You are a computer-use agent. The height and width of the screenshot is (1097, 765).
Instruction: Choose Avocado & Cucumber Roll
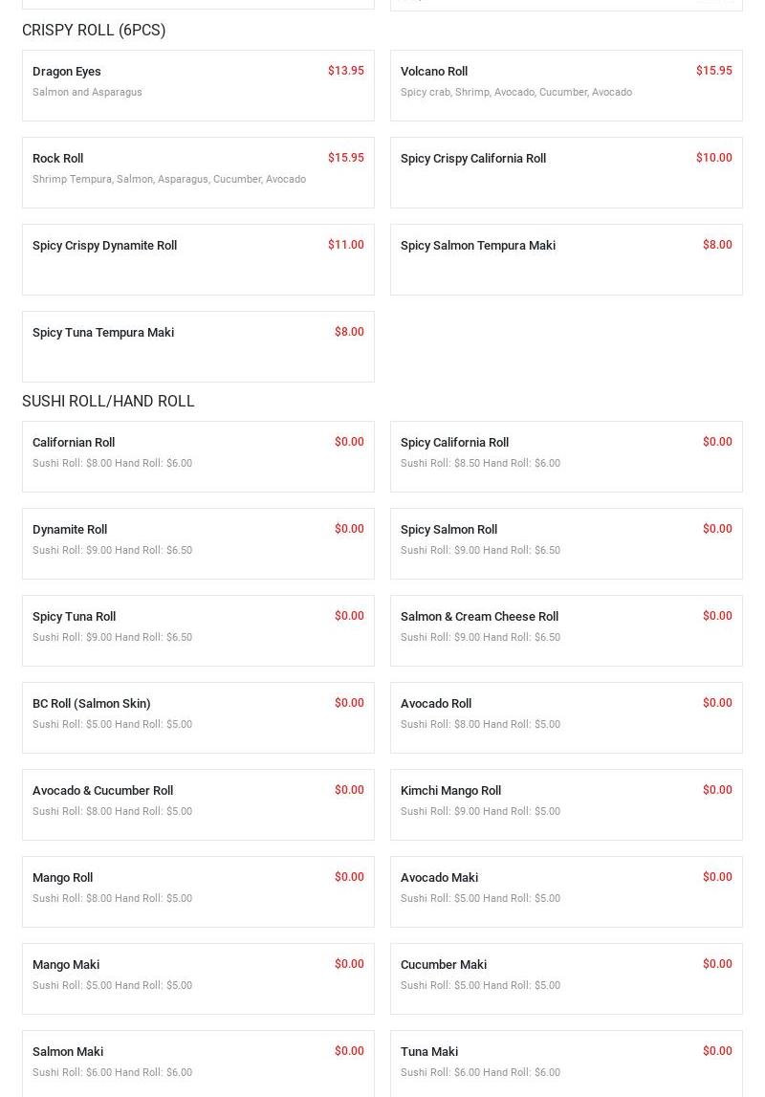point(103,791)
